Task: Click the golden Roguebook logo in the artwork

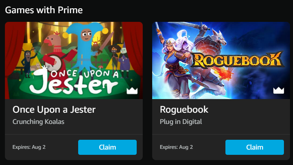Action: (237, 60)
